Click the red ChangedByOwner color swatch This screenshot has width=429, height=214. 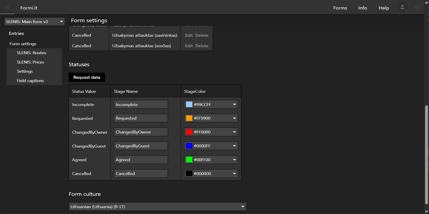(x=189, y=132)
